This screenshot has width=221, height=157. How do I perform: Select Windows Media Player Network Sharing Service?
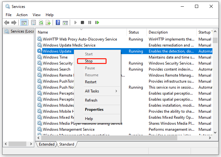(82, 123)
